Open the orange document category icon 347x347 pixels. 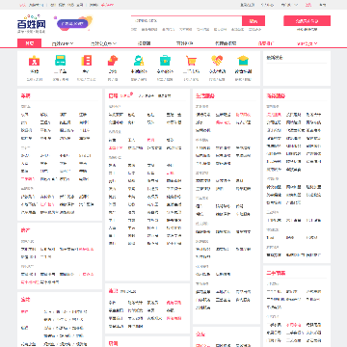[87, 61]
